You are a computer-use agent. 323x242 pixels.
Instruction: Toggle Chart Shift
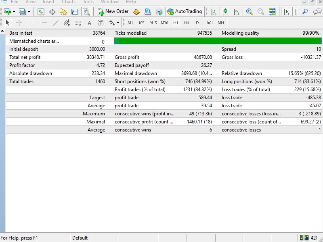click(296, 12)
